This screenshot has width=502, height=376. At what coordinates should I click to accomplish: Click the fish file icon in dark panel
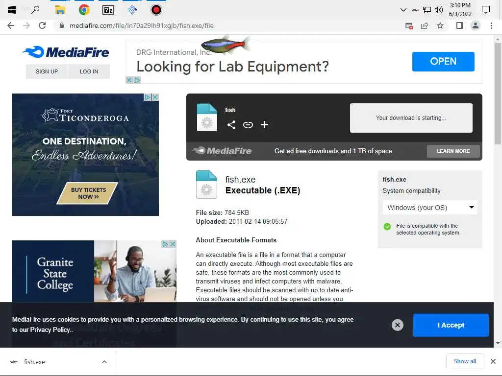click(207, 117)
